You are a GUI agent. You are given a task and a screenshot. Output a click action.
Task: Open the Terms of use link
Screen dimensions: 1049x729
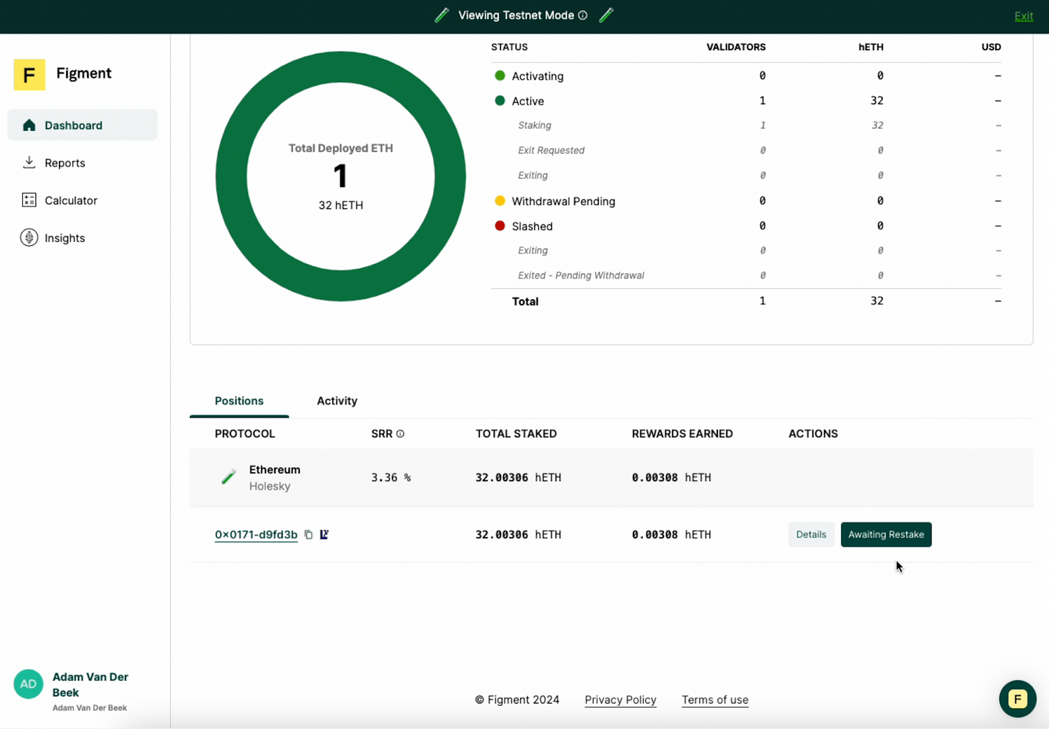(715, 700)
